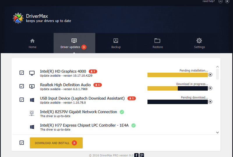Click the Download and Install button

click(56, 143)
